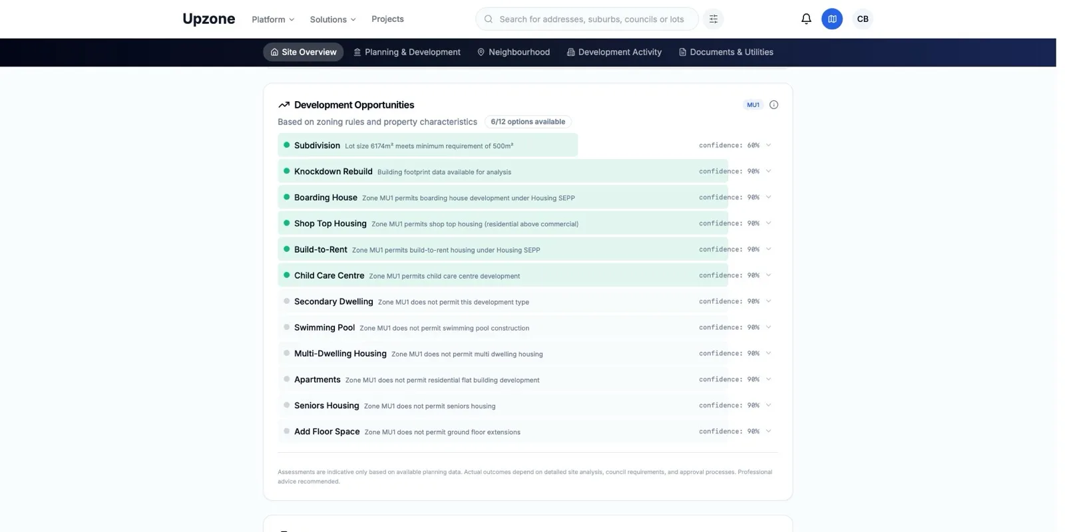Click the blue map view icon
1065x532 pixels.
pos(832,19)
